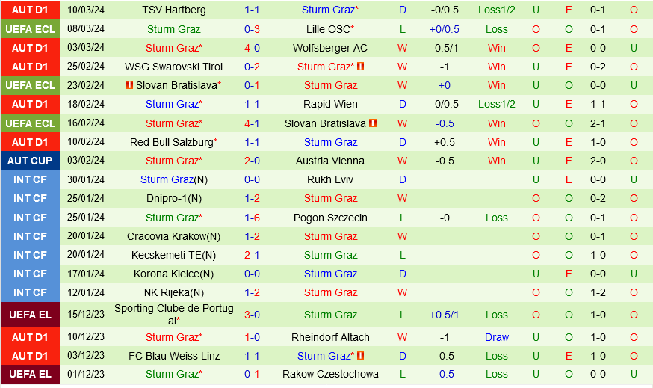Select UEFA EL badge on the 15/12/23 row

point(30,315)
